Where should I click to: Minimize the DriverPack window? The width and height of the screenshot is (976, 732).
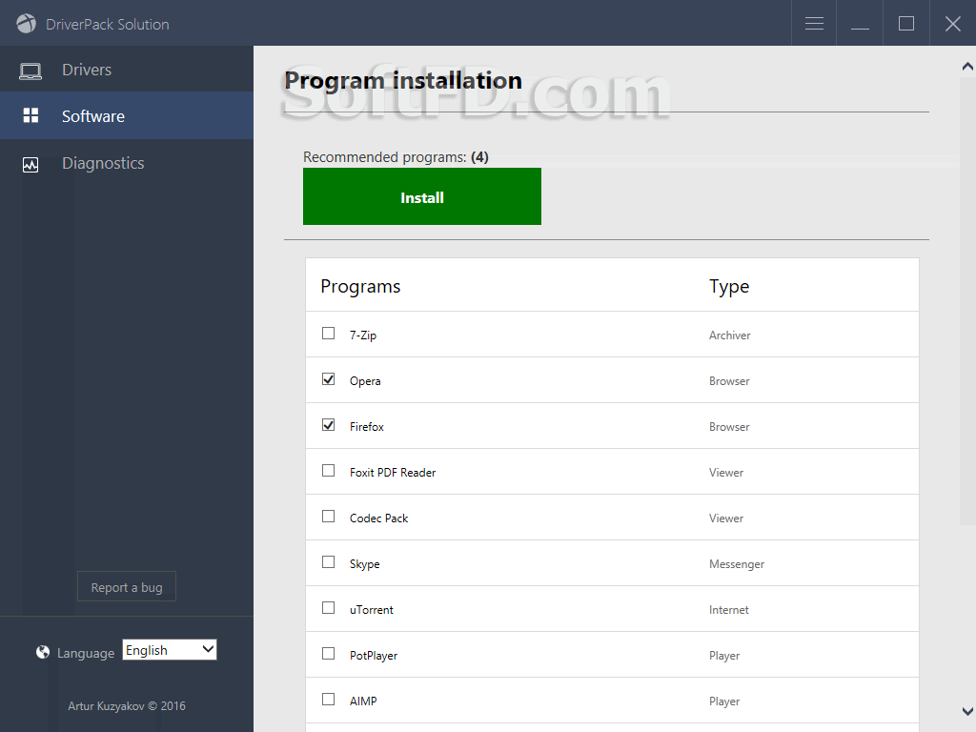coord(860,24)
